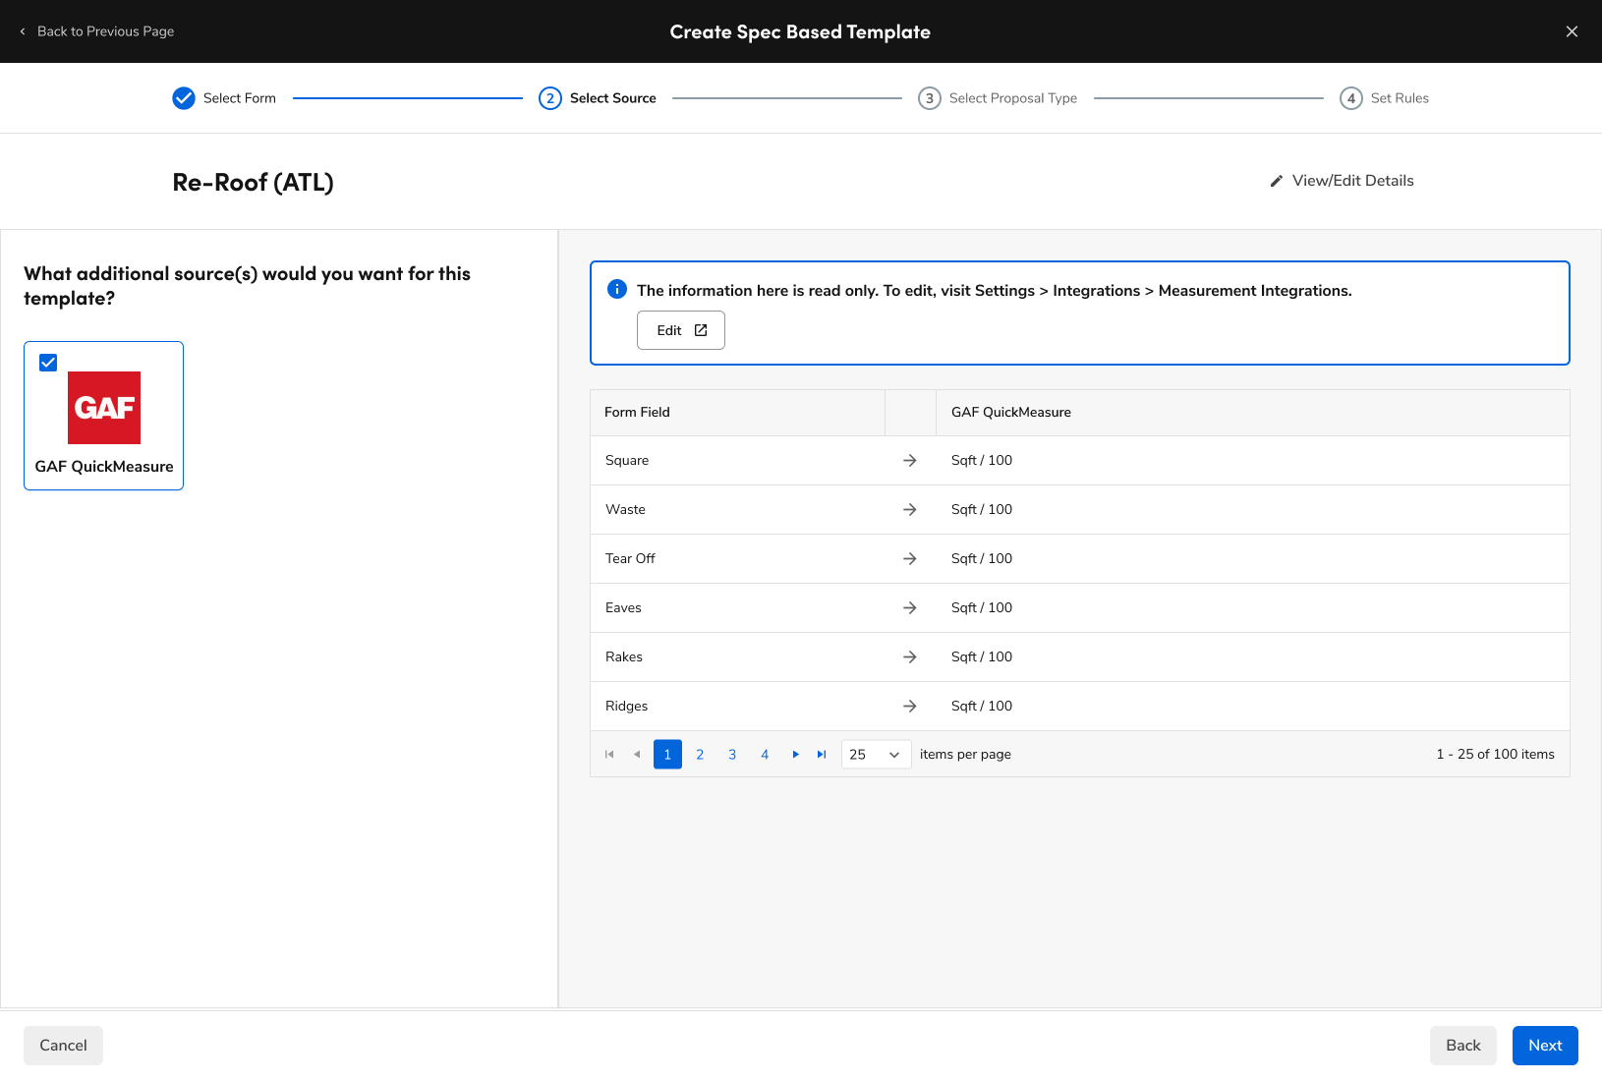Click the first-page pagination icon
Image resolution: width=1602 pixels, height=1081 pixels.
pos(608,754)
